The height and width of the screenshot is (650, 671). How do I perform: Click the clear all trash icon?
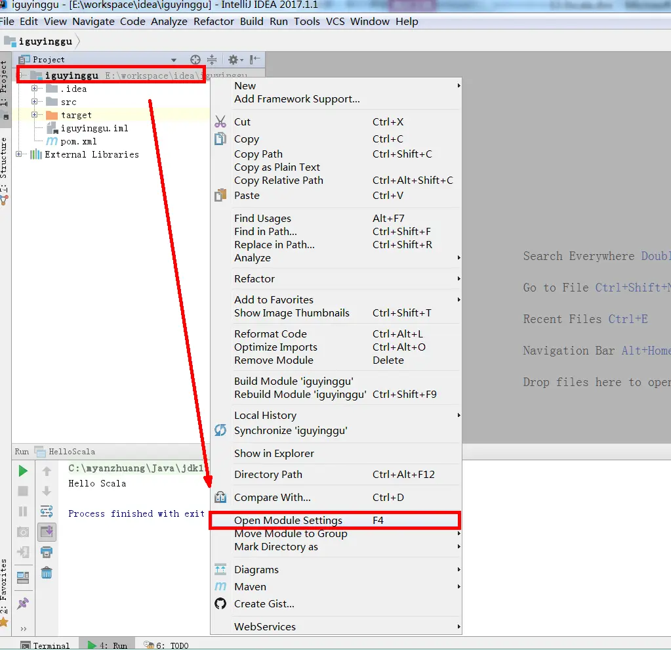pyautogui.click(x=47, y=573)
